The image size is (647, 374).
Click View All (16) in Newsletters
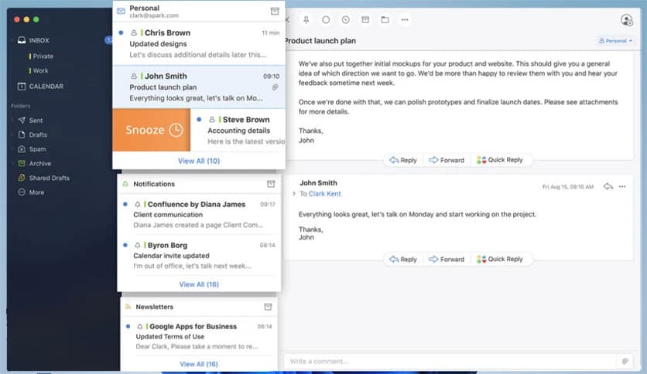click(199, 364)
